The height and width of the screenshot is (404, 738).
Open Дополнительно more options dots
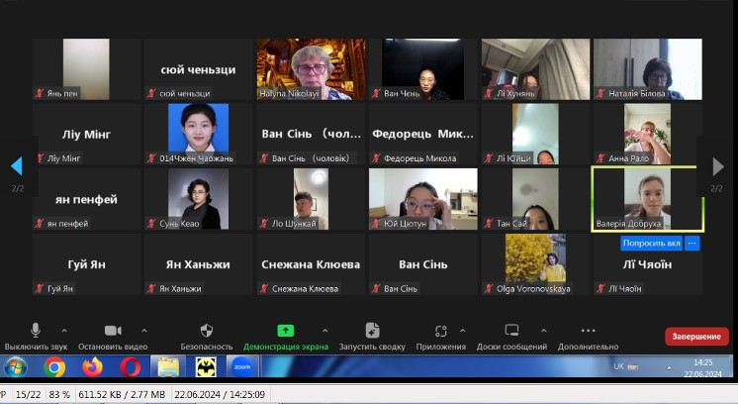[x=588, y=331]
